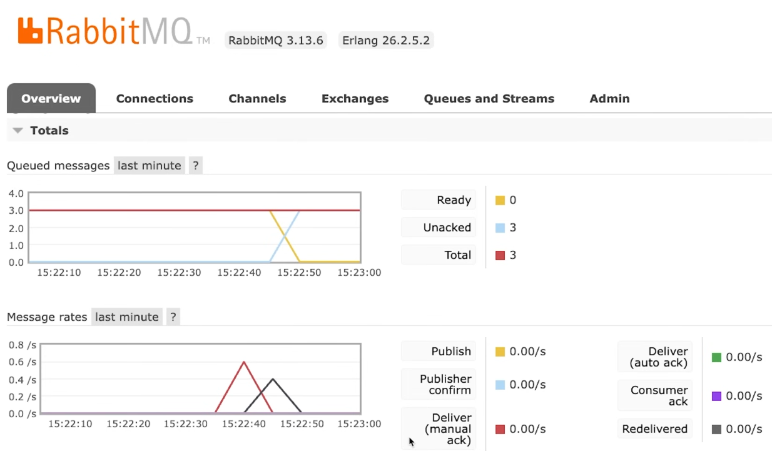
Task: Collapse the Totals section triangle
Action: click(18, 131)
